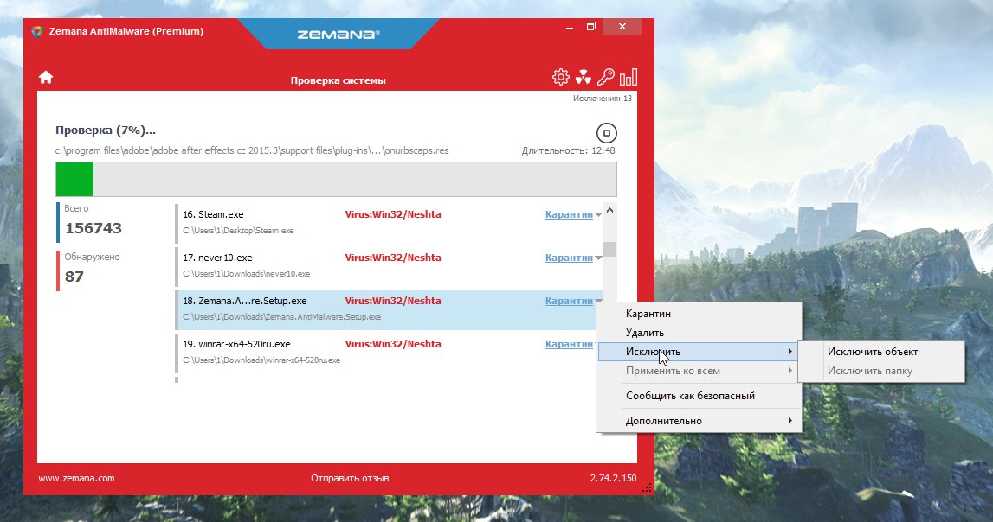Click Карантин link for Steam.exe
Screen dimensions: 993x522
coord(569,214)
